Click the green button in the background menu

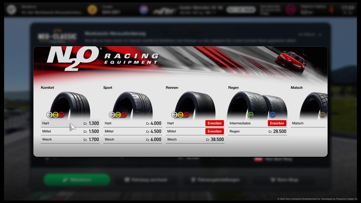[77, 180]
